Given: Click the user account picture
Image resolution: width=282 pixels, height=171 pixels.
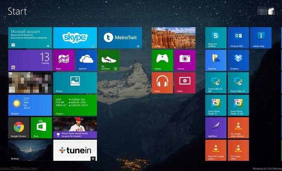Looking at the screenshot, I should [x=271, y=11].
